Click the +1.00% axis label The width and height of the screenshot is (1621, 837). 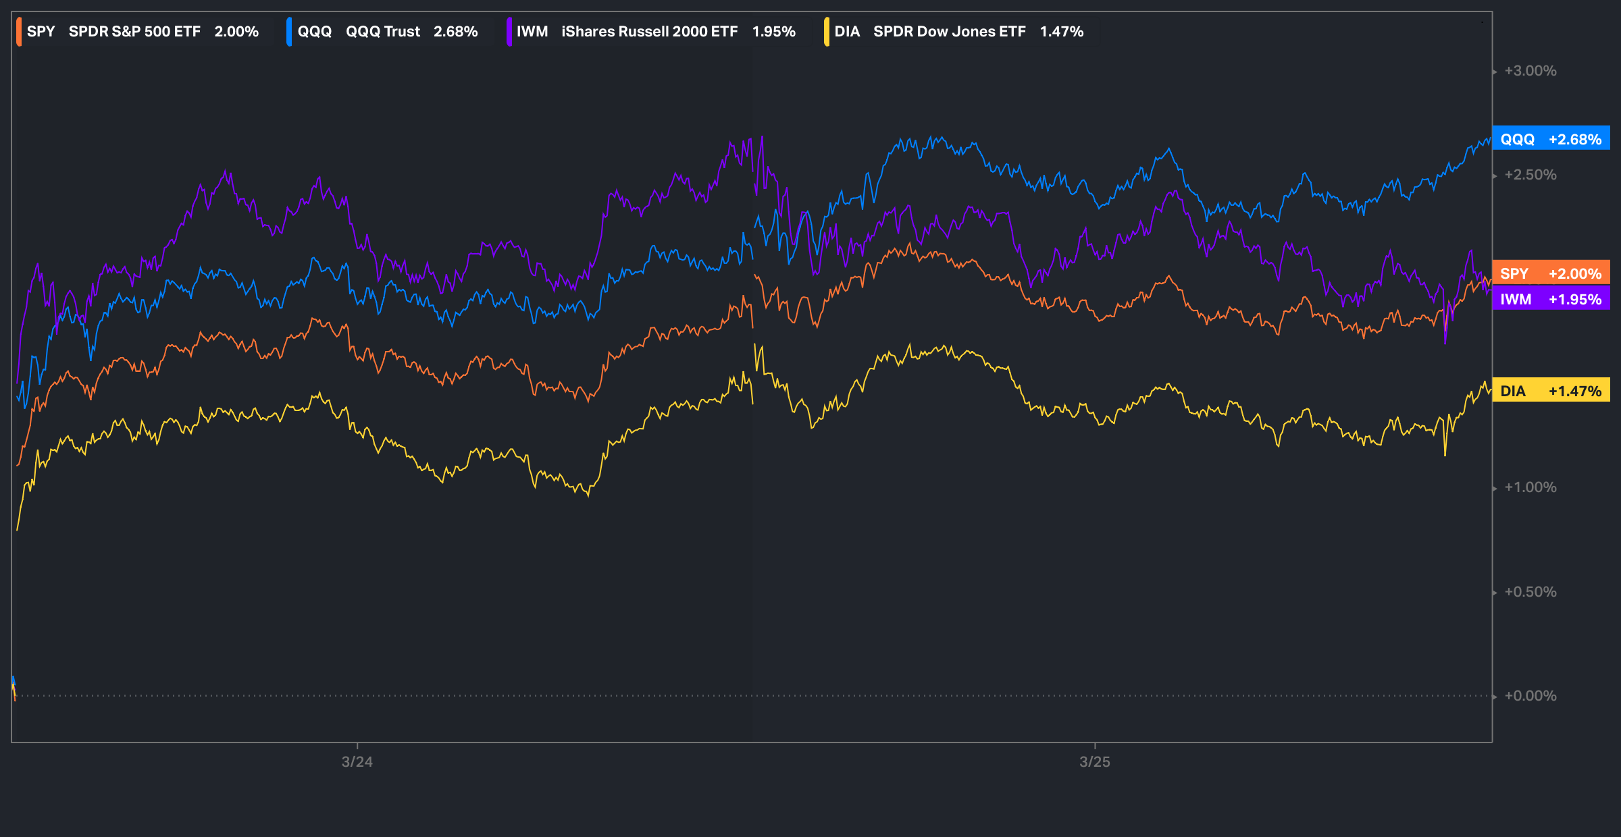pyautogui.click(x=1530, y=487)
